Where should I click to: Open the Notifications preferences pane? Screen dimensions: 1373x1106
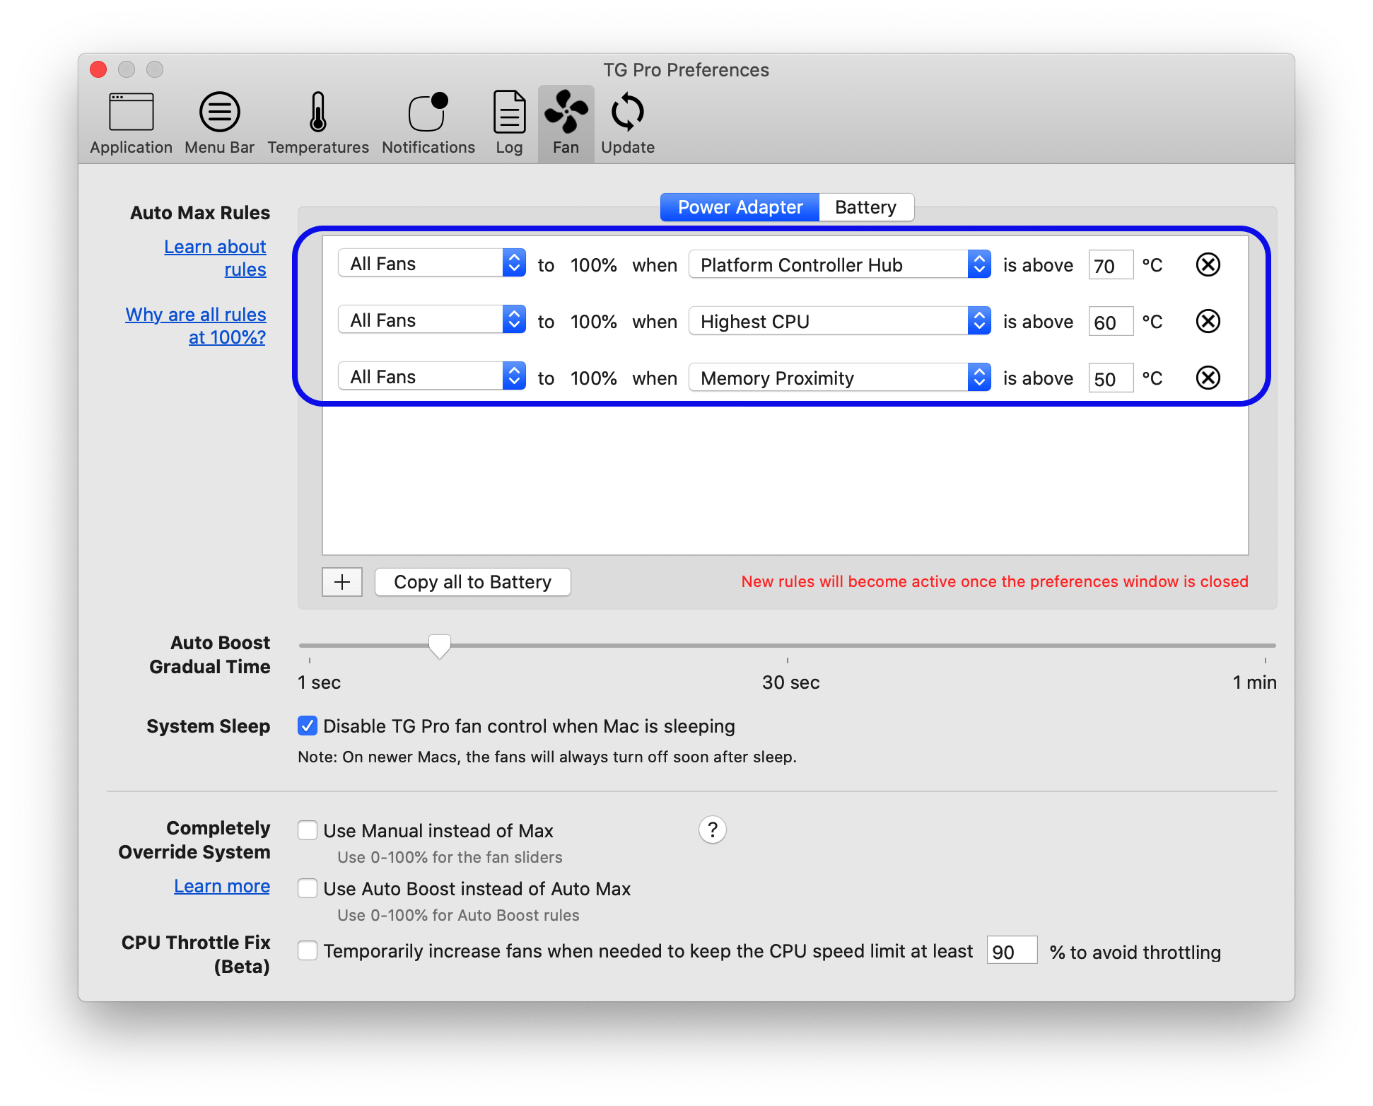[428, 124]
